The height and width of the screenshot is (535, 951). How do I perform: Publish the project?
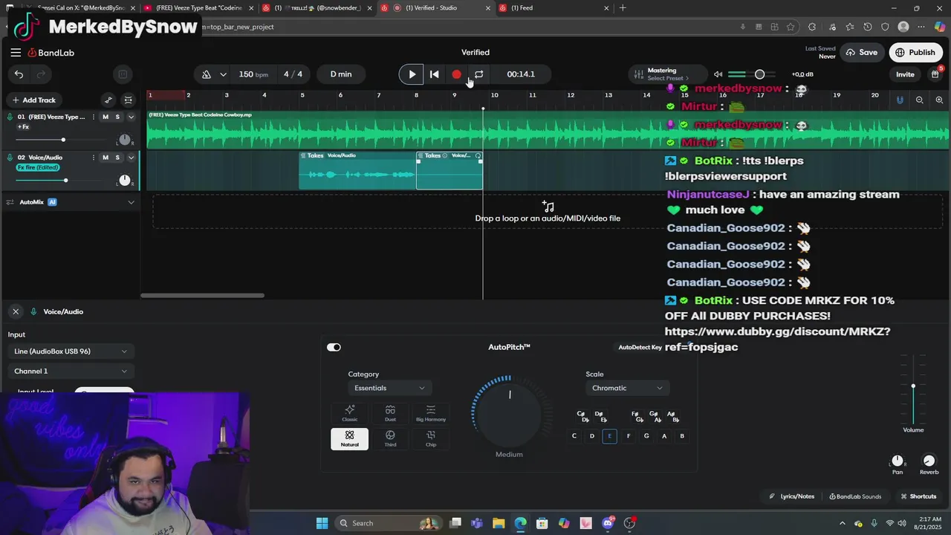click(x=915, y=53)
